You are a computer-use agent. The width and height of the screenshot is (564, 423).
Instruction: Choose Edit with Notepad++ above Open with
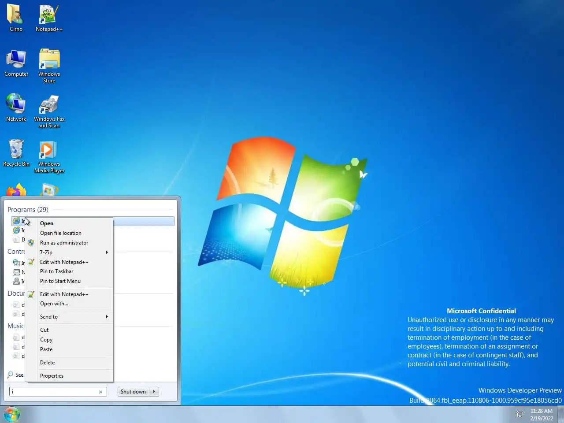coord(69,294)
